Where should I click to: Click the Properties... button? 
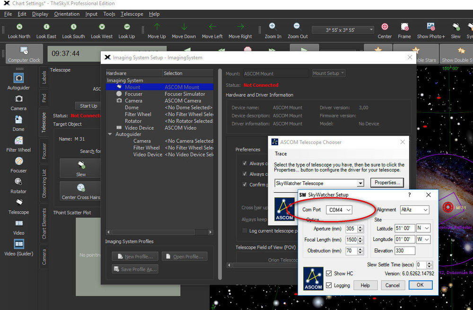click(387, 183)
